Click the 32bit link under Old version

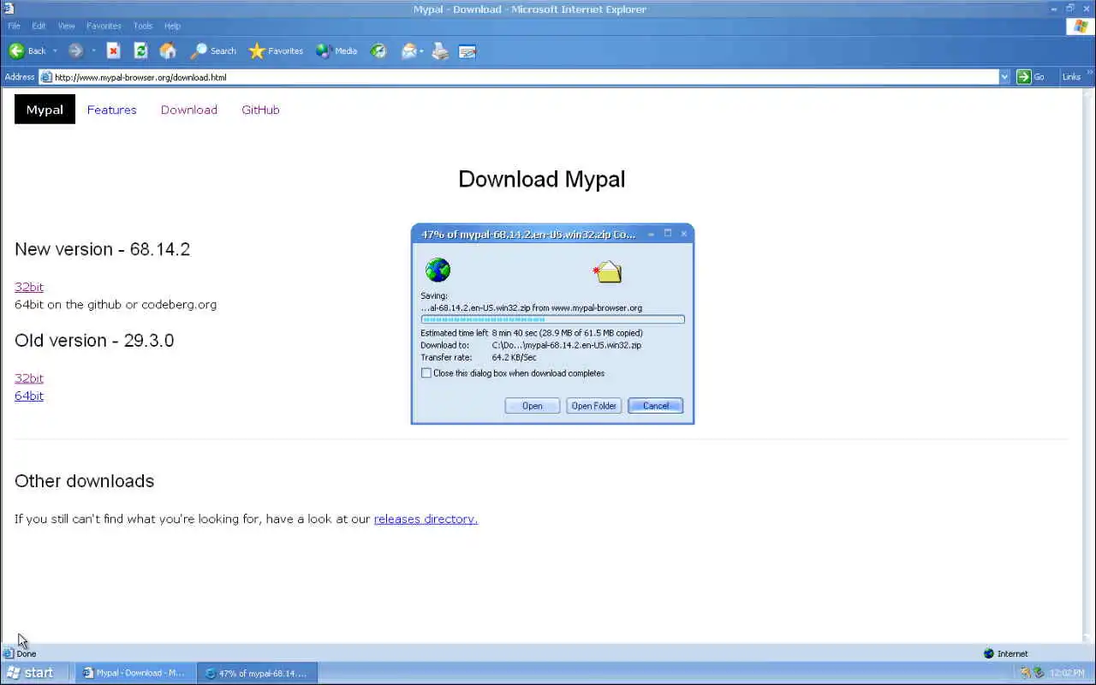(x=29, y=378)
